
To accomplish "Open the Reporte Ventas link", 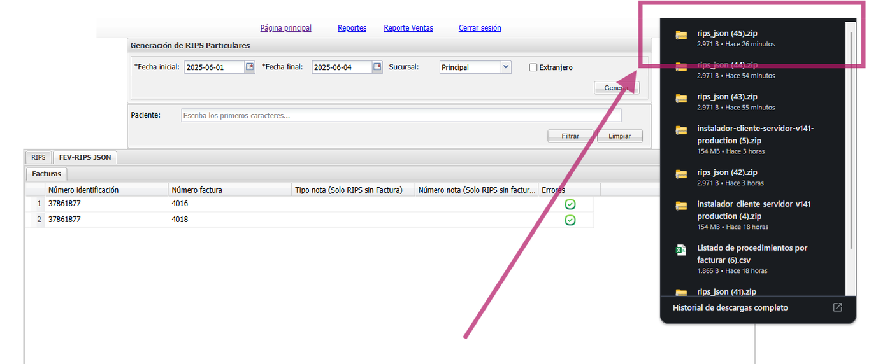I will [408, 28].
